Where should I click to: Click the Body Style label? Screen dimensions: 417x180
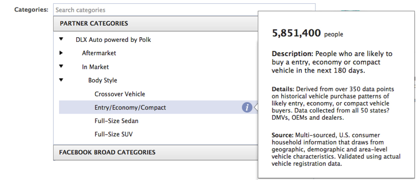coord(103,80)
